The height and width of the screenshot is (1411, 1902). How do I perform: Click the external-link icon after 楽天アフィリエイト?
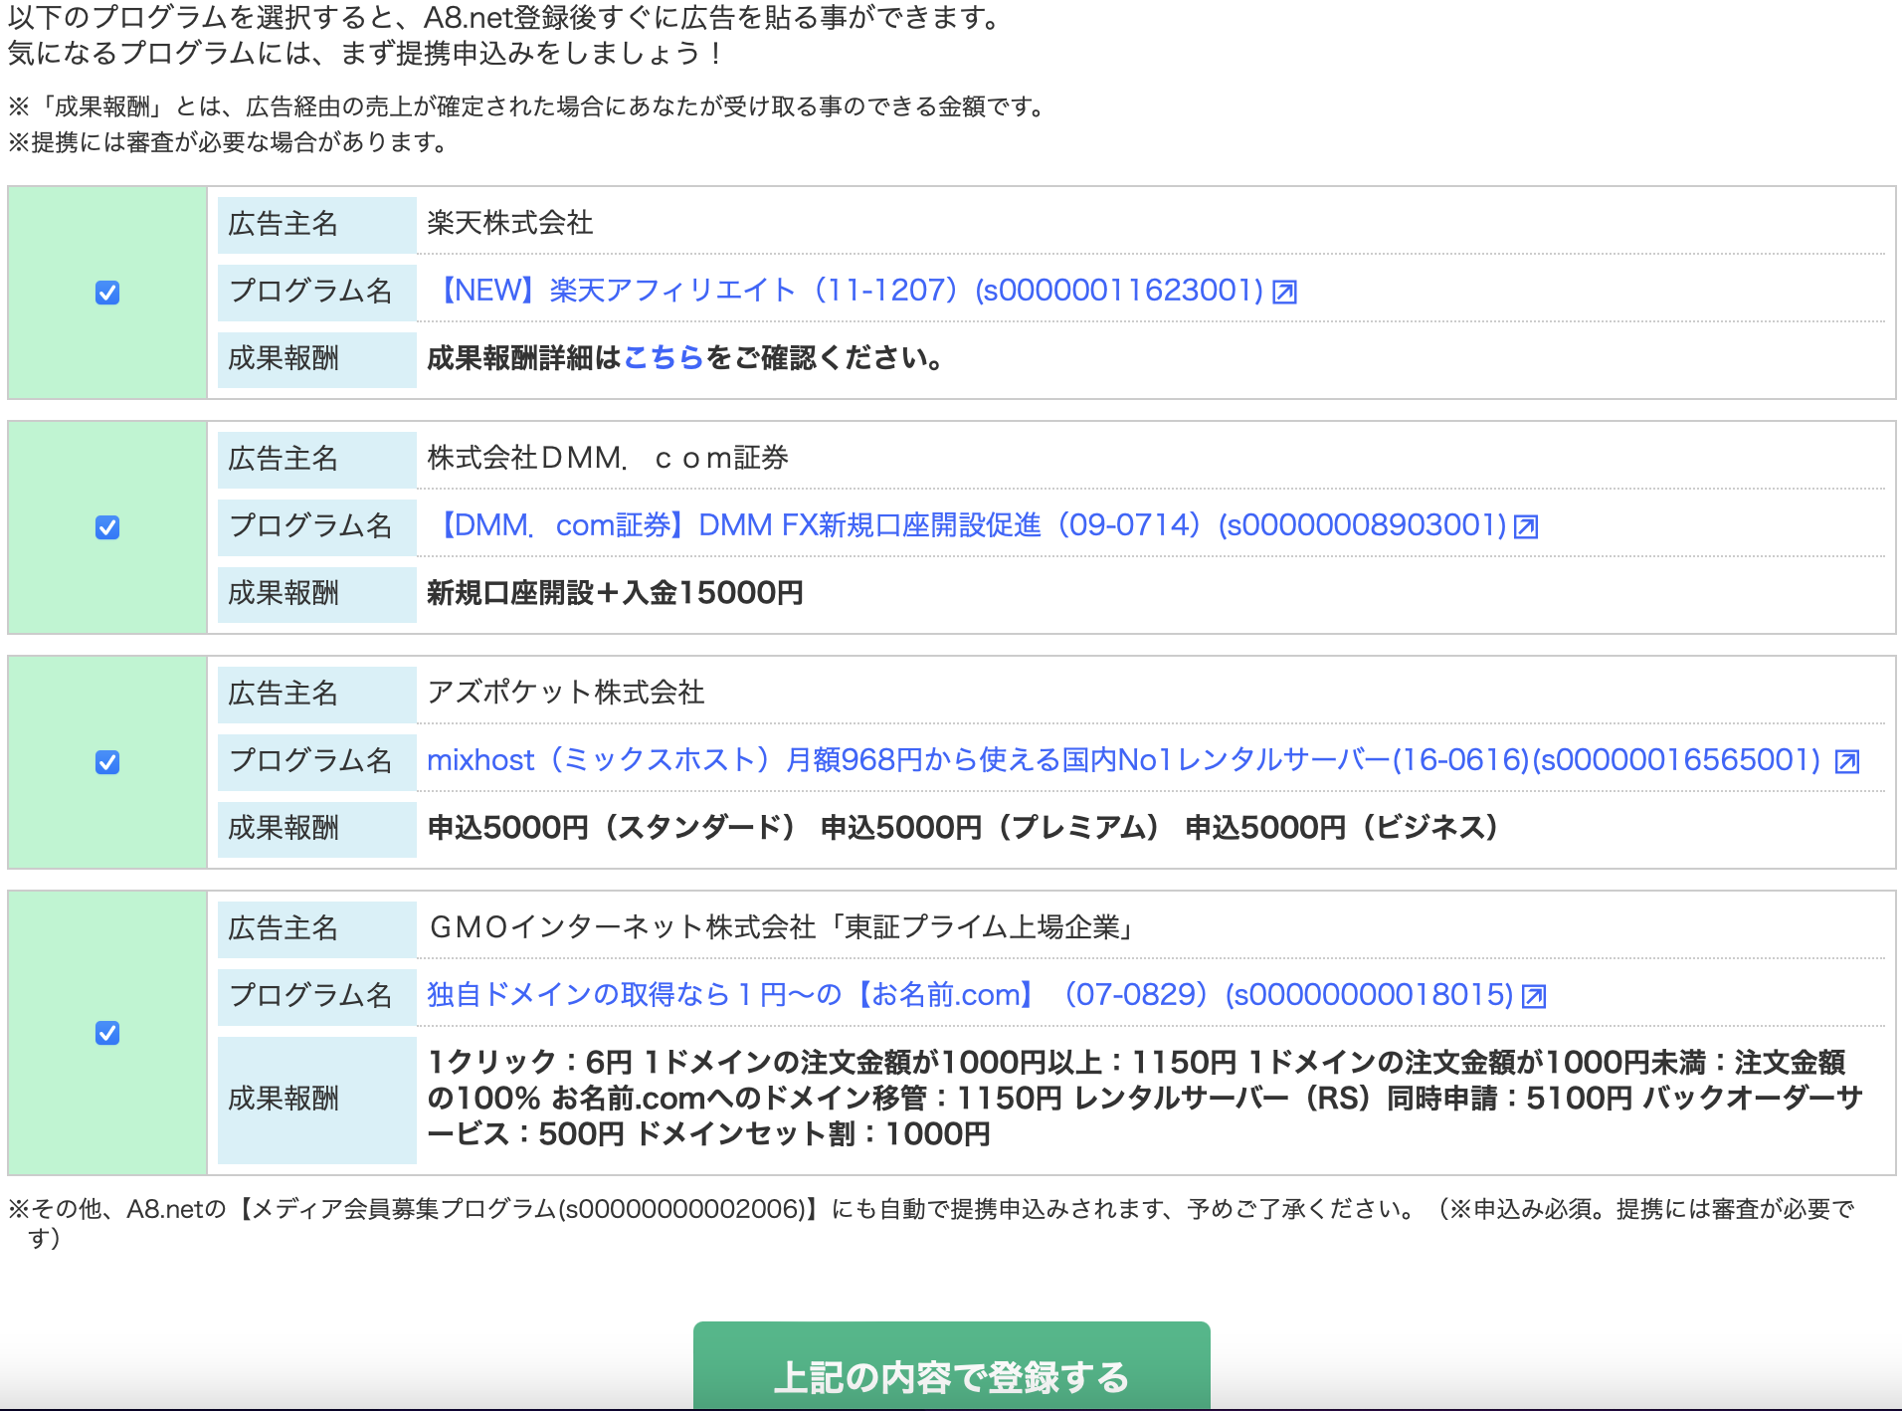pyautogui.click(x=1285, y=293)
